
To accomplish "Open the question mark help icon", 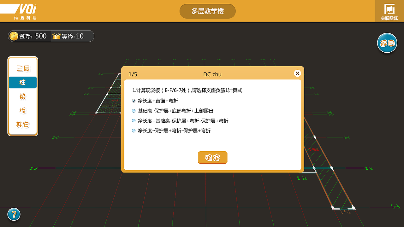I will point(14,214).
